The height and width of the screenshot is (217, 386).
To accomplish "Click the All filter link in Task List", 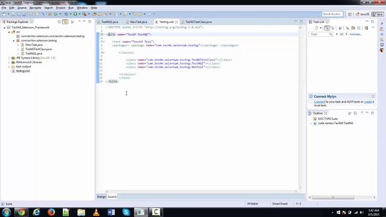I will coord(341,34).
